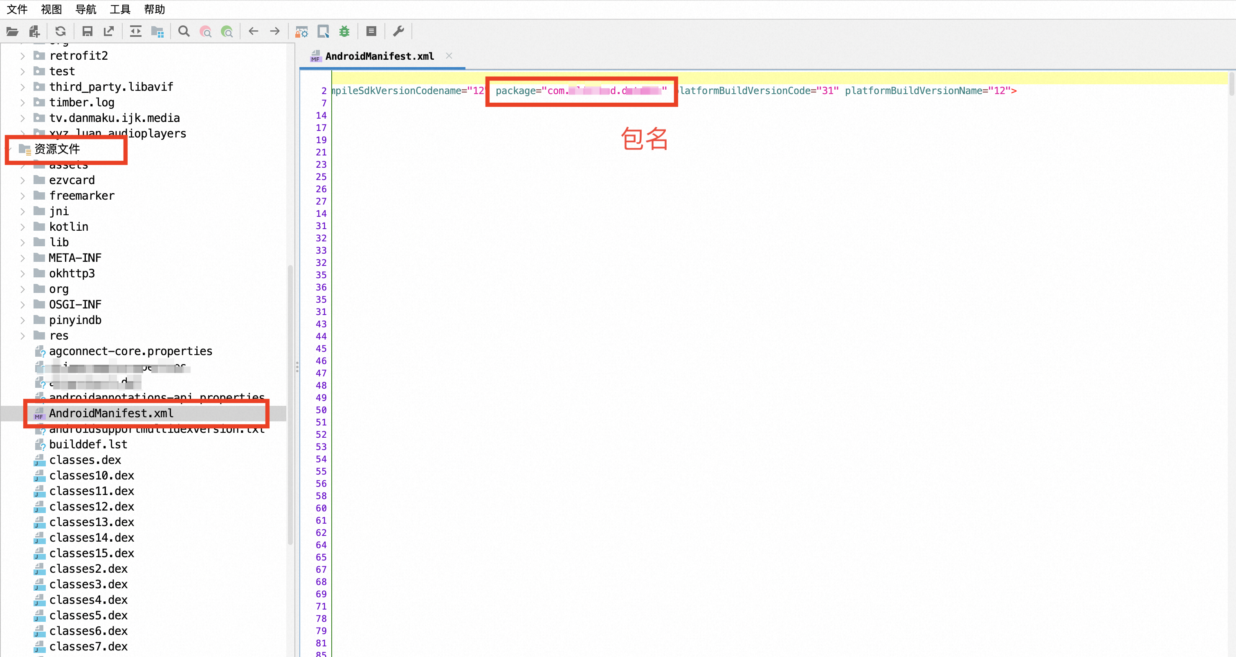Click the open file folder icon
The width and height of the screenshot is (1236, 657).
click(x=13, y=32)
